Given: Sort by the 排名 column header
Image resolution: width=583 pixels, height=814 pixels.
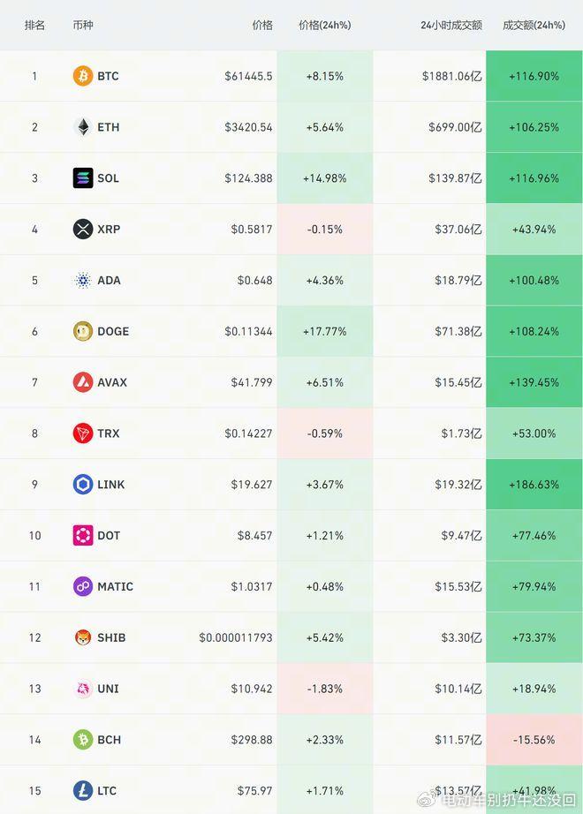Looking at the screenshot, I should point(34,25).
